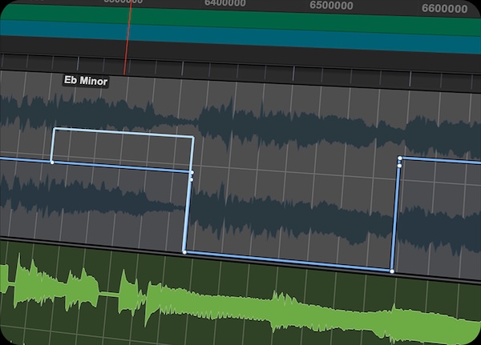Select the lowest automation point after the drop

(184, 252)
